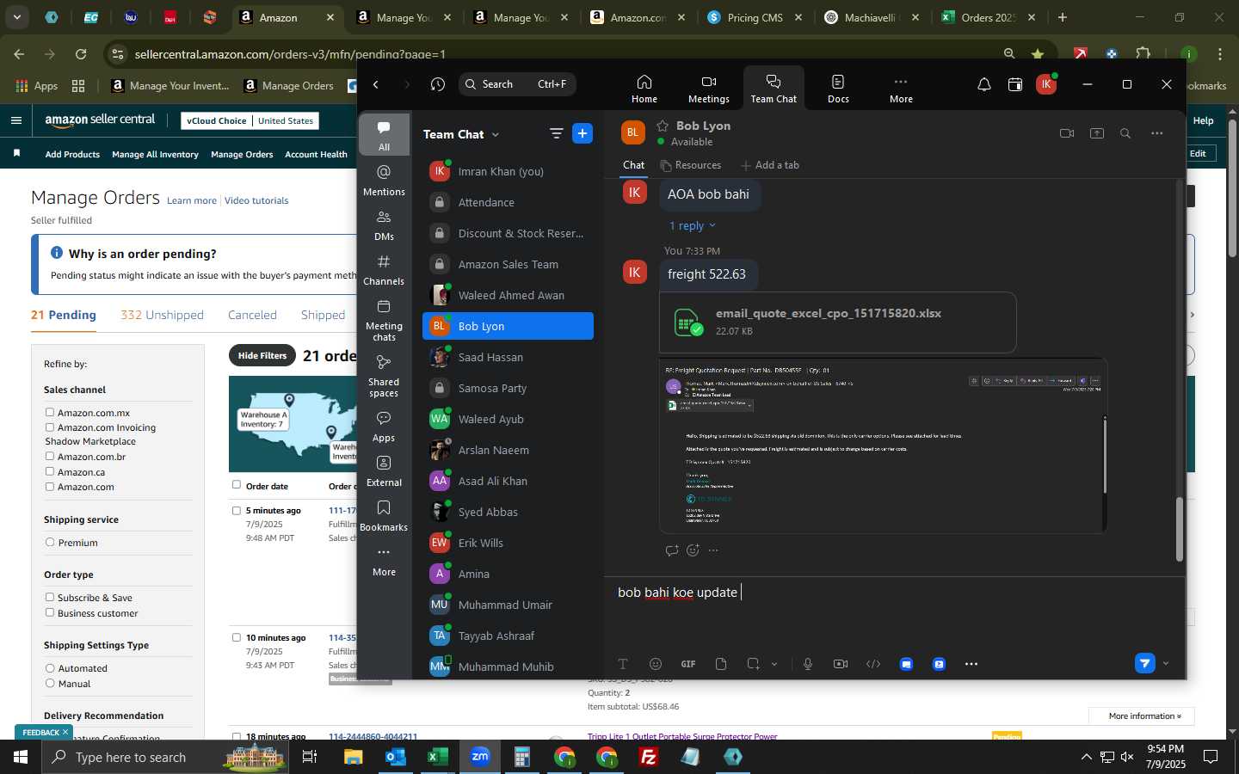Select Automated shipping settings type
1239x774 pixels.
point(50,668)
